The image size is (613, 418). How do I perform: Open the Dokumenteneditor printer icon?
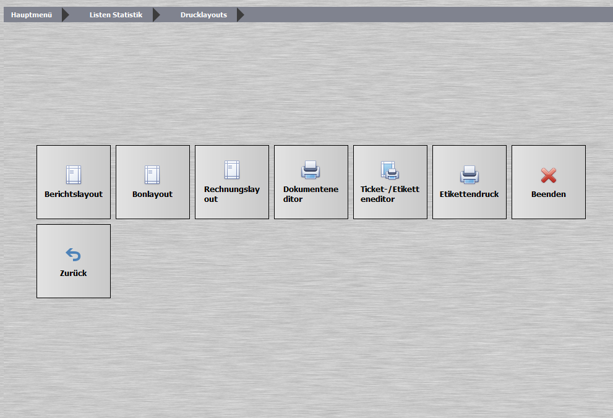[311, 170]
